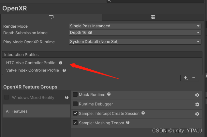The image size is (207, 137).
Task: Open Mock Runtime settings gear
Action: click(197, 95)
